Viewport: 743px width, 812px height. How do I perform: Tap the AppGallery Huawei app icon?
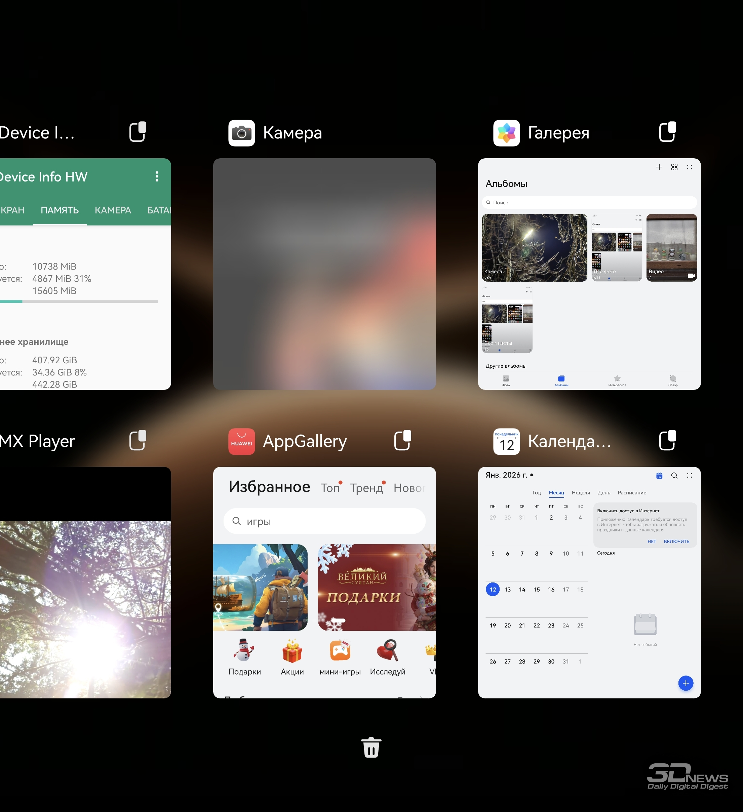click(x=241, y=441)
